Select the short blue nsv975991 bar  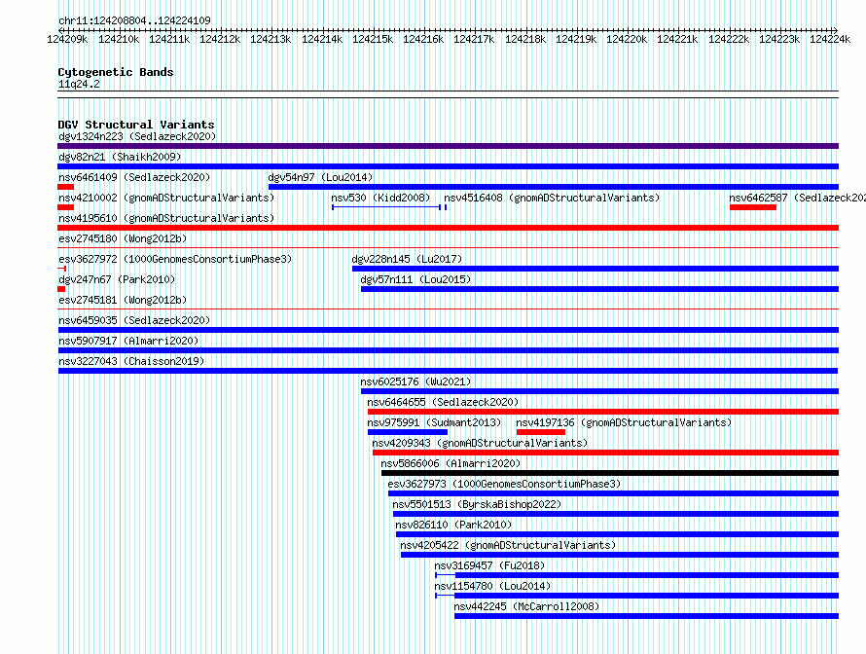[407, 432]
